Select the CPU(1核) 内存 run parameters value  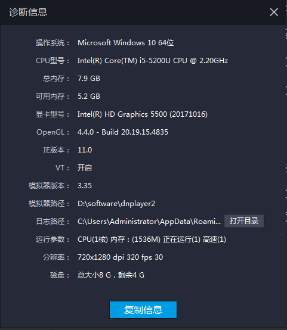[152, 239]
